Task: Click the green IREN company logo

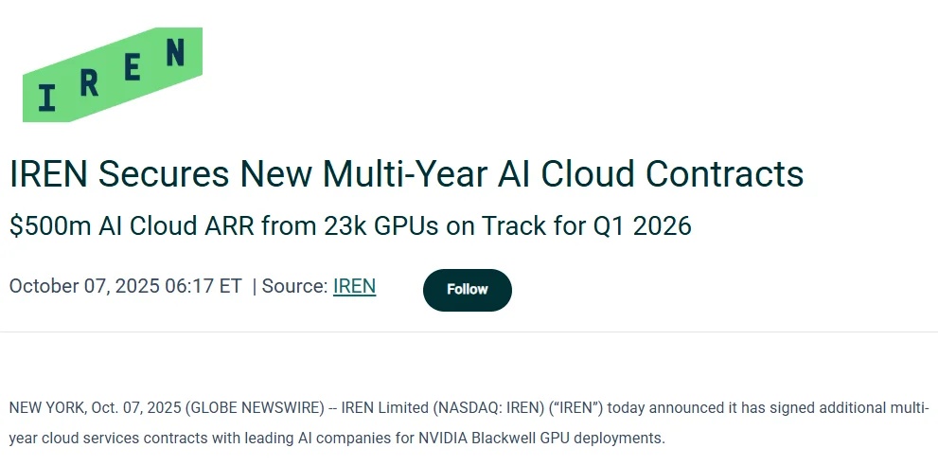Action: click(112, 75)
